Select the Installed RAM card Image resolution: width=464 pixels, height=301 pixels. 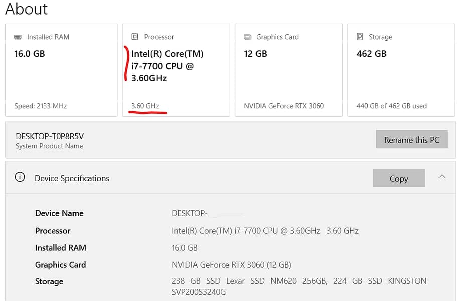(61, 70)
